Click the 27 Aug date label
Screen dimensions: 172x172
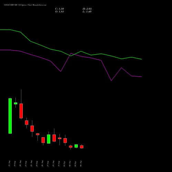click(x=48, y=163)
